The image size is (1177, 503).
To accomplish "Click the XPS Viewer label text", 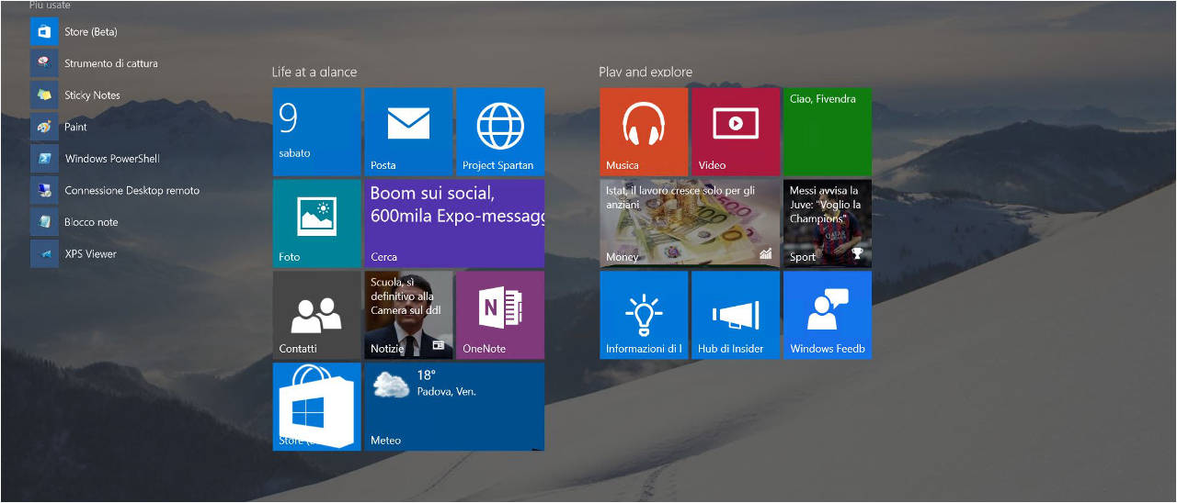I will coord(90,254).
